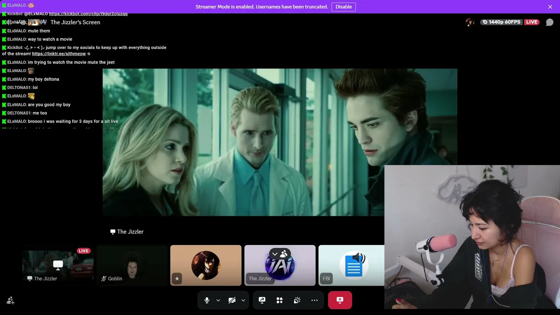Click the message 'my boy deltona'

(x=43, y=79)
